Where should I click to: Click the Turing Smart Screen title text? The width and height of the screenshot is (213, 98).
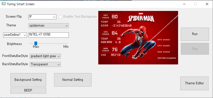(x=21, y=4)
